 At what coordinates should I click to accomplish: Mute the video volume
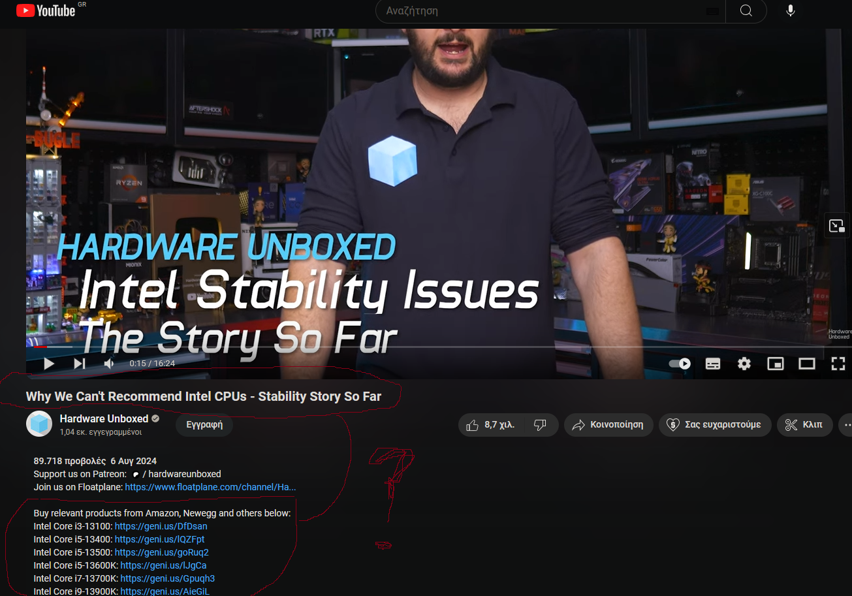click(x=109, y=364)
